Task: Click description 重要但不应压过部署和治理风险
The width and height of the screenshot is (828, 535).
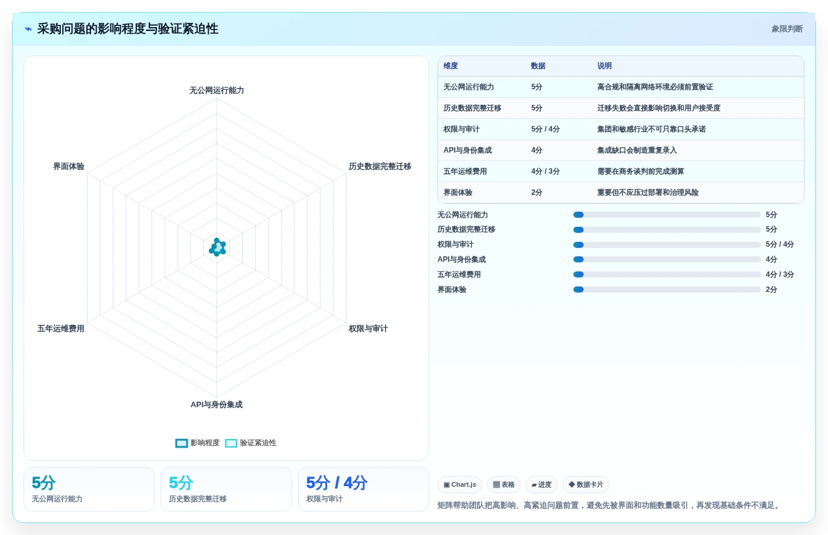Action: click(x=648, y=192)
